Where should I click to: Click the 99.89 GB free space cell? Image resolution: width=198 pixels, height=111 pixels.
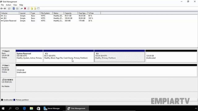click(82, 18)
